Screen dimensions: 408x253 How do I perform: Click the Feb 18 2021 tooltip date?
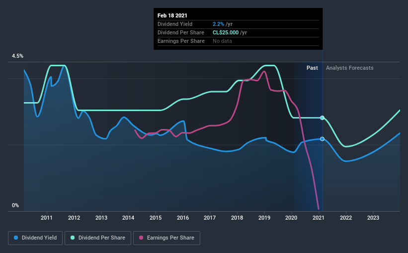pyautogui.click(x=172, y=15)
